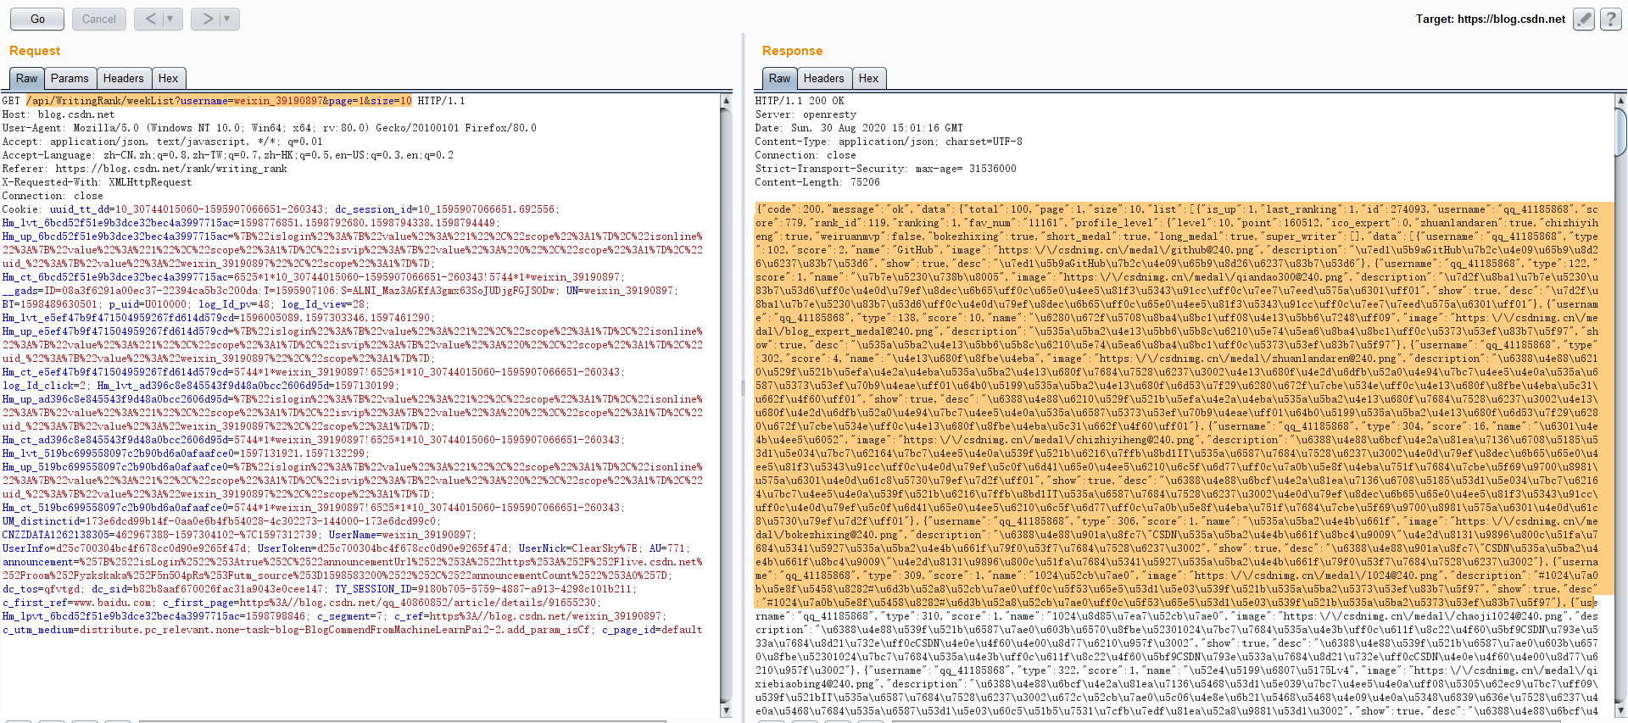The image size is (1628, 723).
Task: Click Connection: close in the request pane
Action: (53, 196)
